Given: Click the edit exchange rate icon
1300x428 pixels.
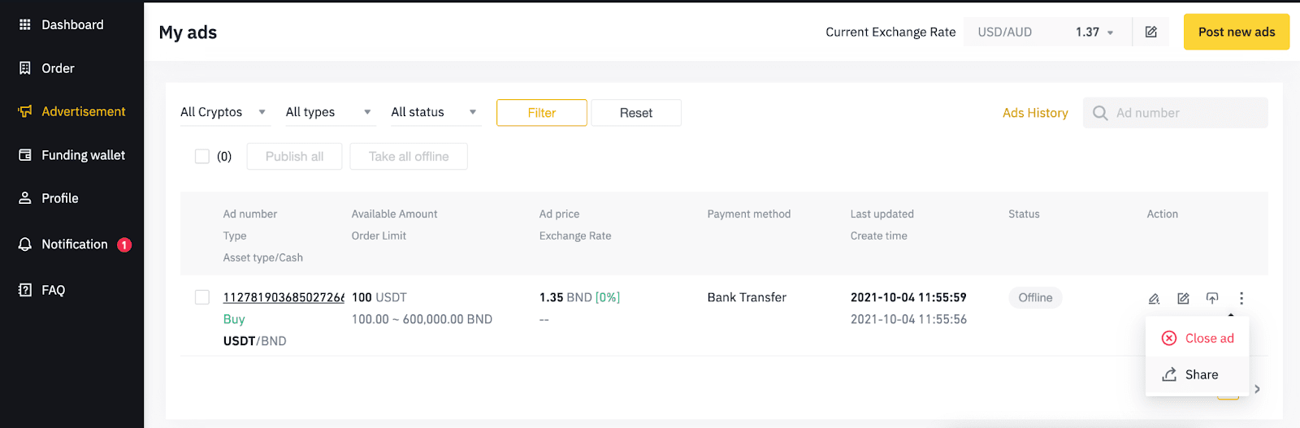Looking at the screenshot, I should [1150, 32].
